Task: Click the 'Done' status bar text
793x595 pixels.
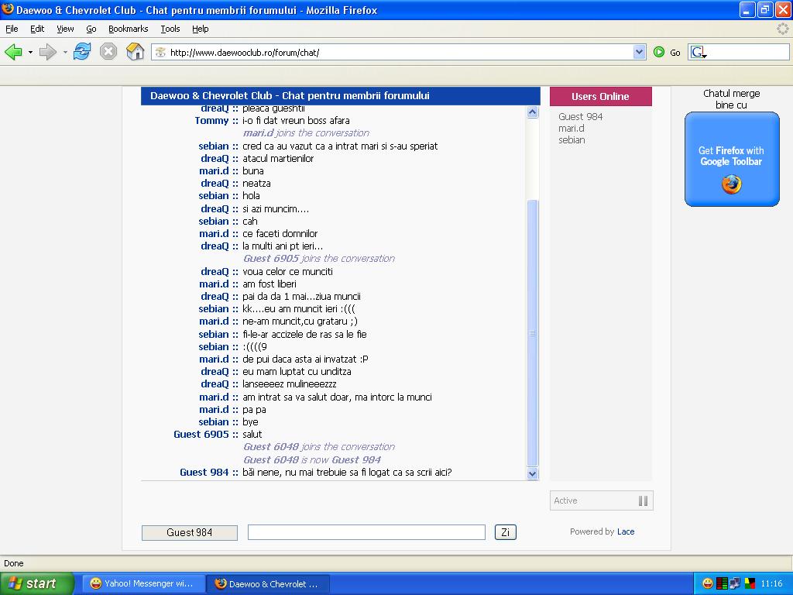Action: [14, 563]
